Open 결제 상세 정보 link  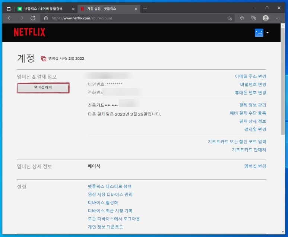click(x=253, y=121)
